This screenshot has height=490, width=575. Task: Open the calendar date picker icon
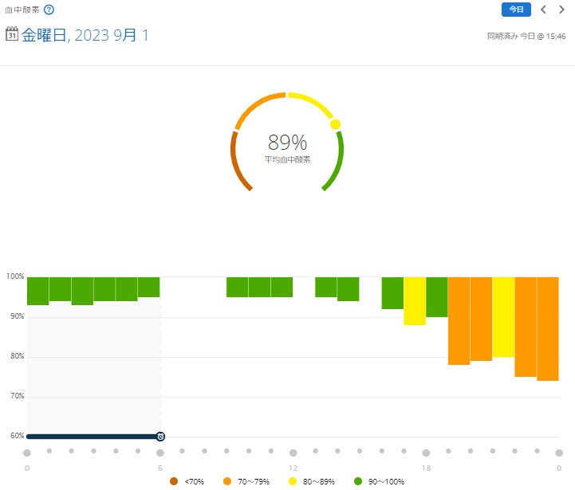pos(12,34)
